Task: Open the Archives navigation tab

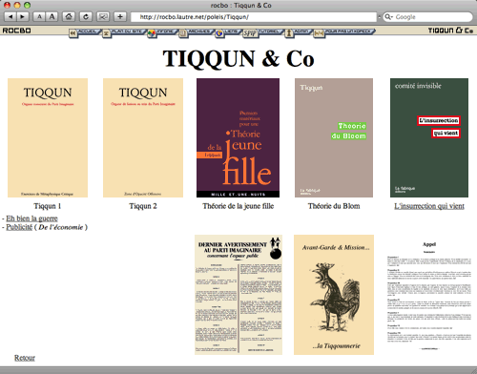Action: (x=200, y=31)
